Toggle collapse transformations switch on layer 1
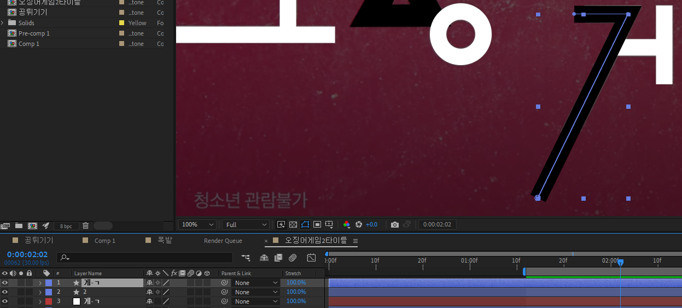682x308 pixels. tap(158, 283)
